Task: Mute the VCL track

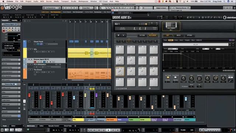Action: [29, 49]
